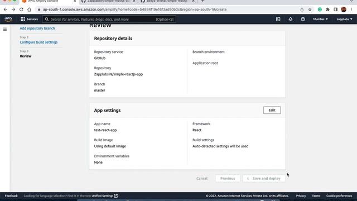The image size is (357, 201).
Task: Open the AWS home logo
Action: pos(8,19)
